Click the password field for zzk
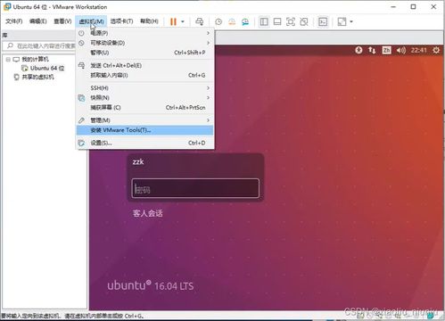Screen dimensions: 445x321 [x=195, y=188]
